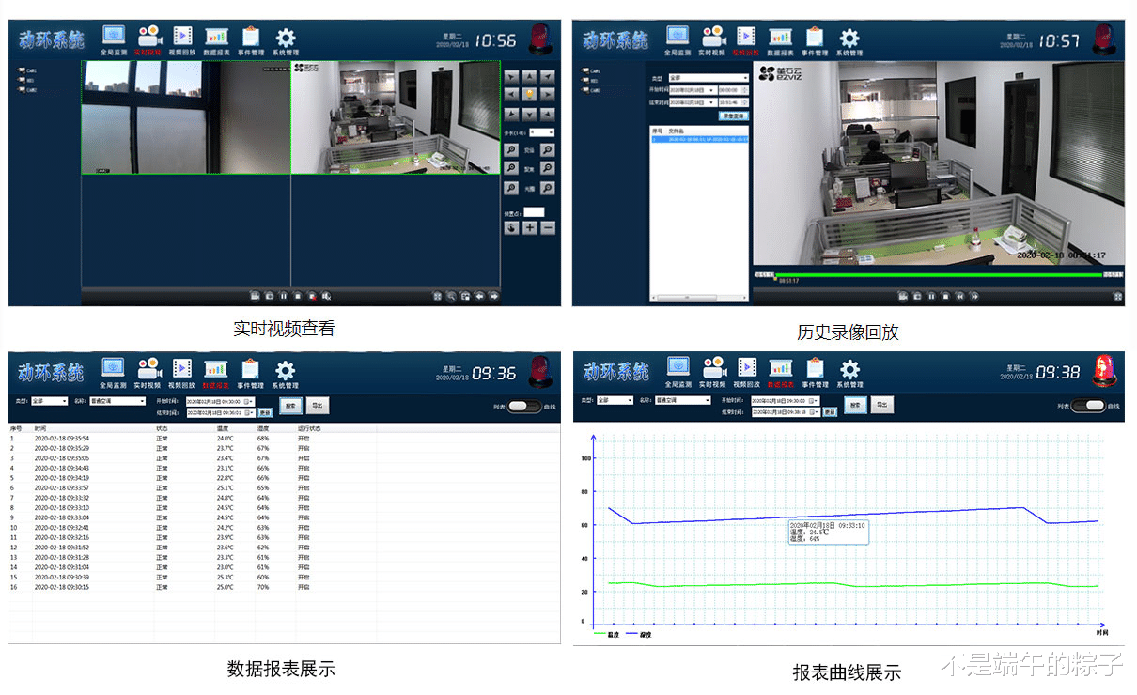Open 系统管理 in the data report panel
Image resolution: width=1137 pixels, height=695 pixels.
[x=286, y=374]
